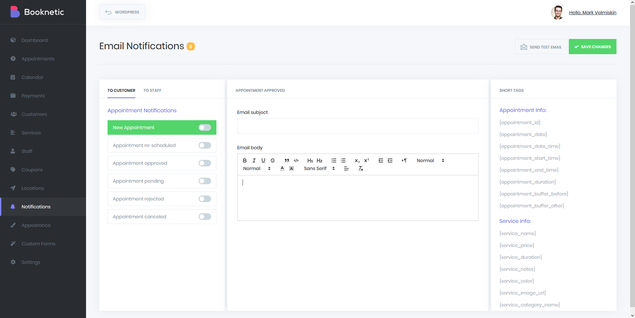This screenshot has height=318, width=635.
Task: Click the Locations arrow icon
Action: click(x=13, y=188)
